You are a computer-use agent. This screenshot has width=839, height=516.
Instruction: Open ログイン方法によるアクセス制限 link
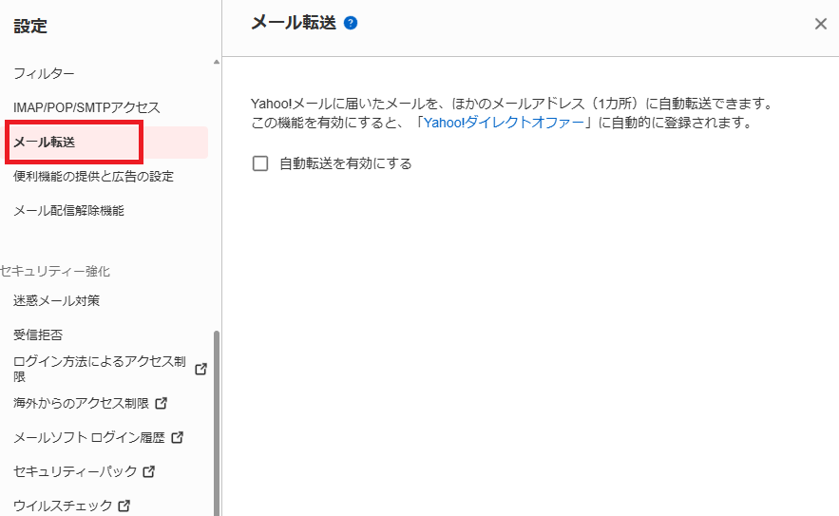pyautogui.click(x=99, y=369)
